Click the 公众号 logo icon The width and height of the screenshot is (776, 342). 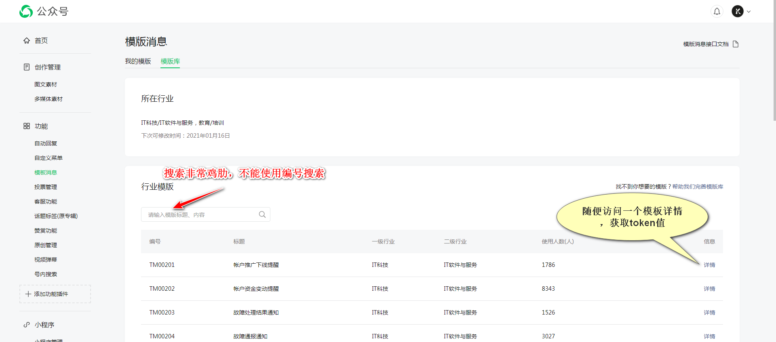click(26, 11)
